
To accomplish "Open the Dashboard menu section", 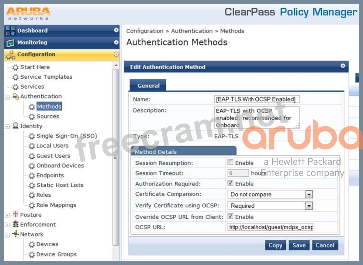I will (62, 31).
